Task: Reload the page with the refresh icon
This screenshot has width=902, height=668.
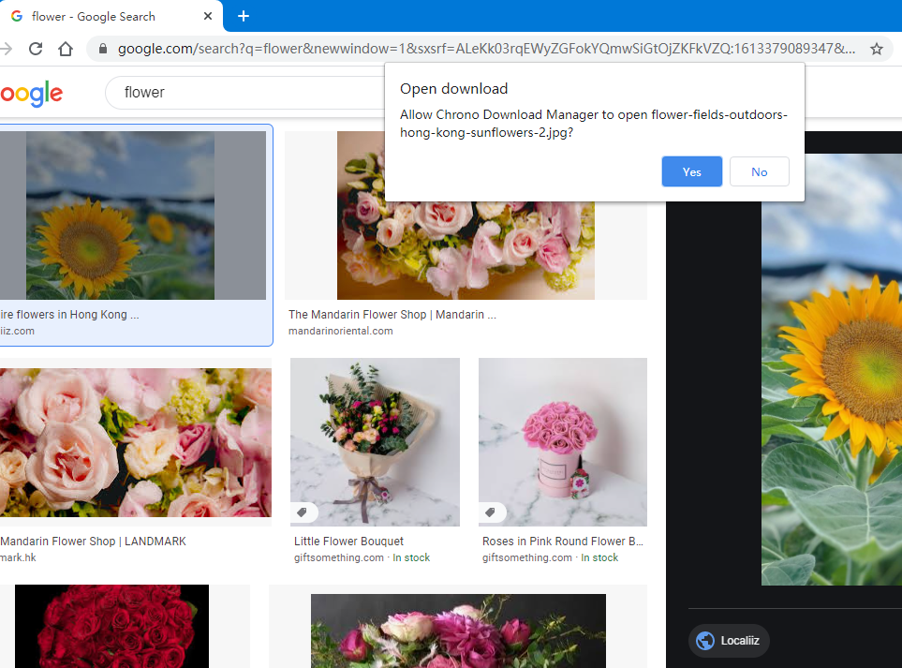Action: pos(36,49)
